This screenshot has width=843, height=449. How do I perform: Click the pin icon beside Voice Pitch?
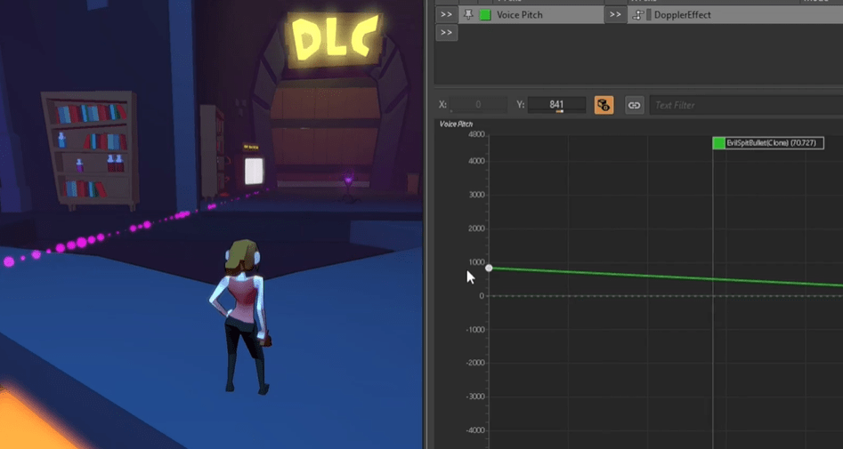[x=468, y=14]
